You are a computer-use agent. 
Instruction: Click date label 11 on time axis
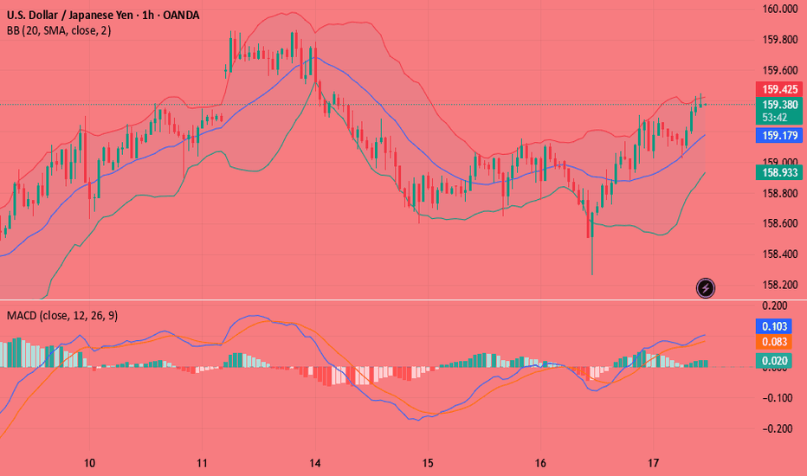click(202, 463)
